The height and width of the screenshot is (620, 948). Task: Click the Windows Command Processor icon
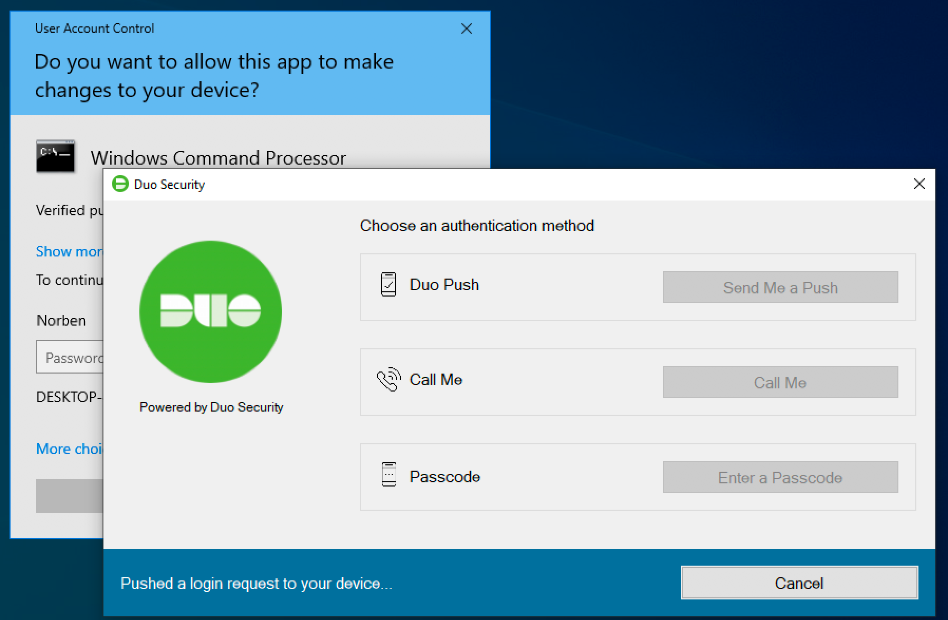(55, 156)
